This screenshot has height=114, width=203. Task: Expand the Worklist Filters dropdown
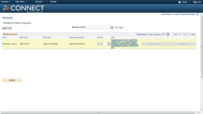coord(112,28)
